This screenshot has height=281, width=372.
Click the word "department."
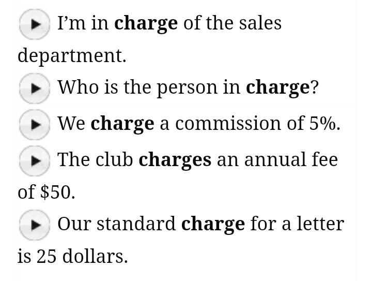tap(72, 56)
